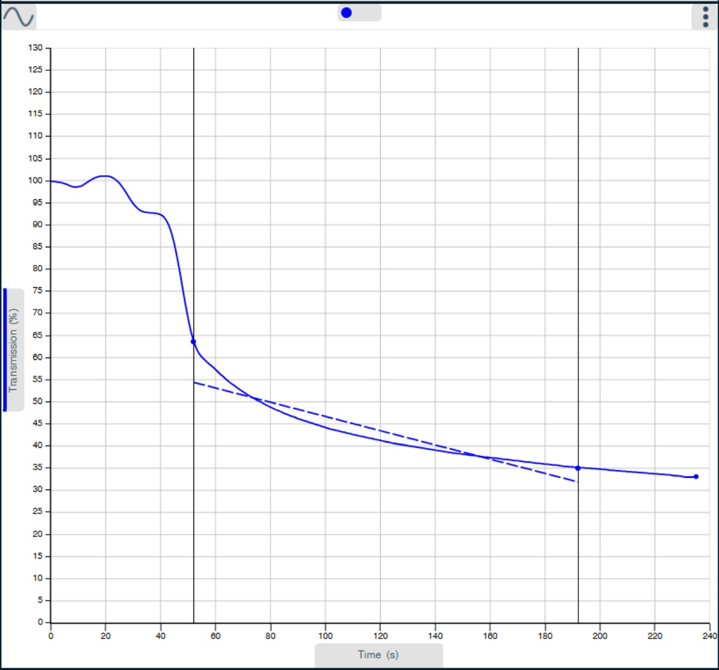Screen dimensions: 719x670
Task: Click the sine wave graph icon
Action: click(x=19, y=17)
